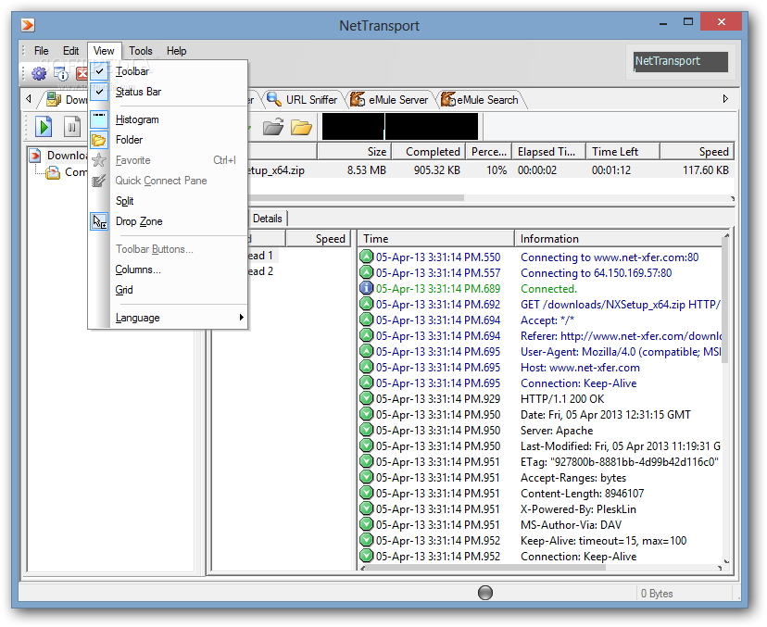Click the blue info icon on Connected log row

coord(367,289)
